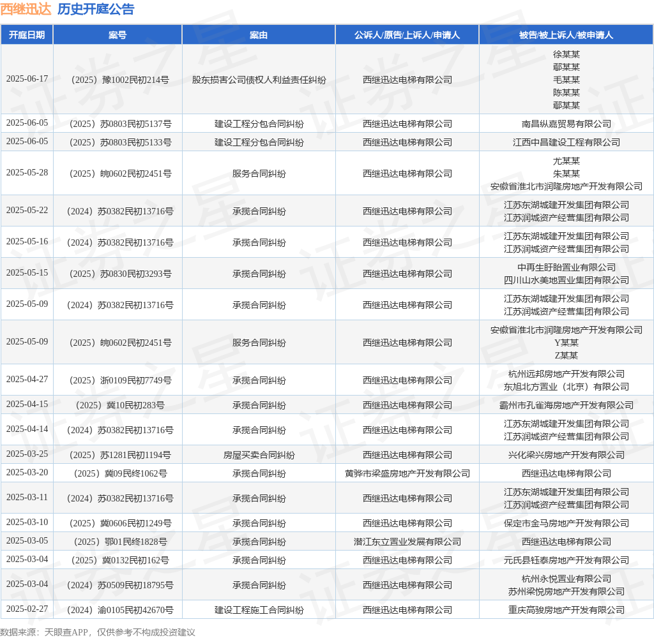The width and height of the screenshot is (654, 638).
Task: Click defendant 江西中昌建设工程有限公司
Action: (x=566, y=142)
